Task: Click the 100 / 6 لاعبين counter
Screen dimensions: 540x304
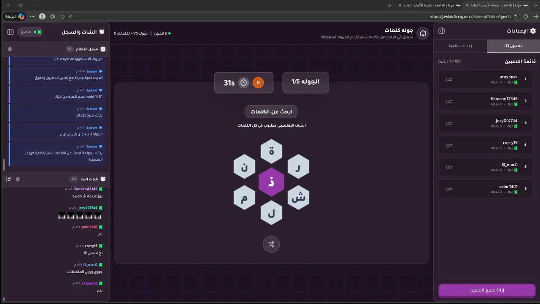Action: (x=449, y=61)
